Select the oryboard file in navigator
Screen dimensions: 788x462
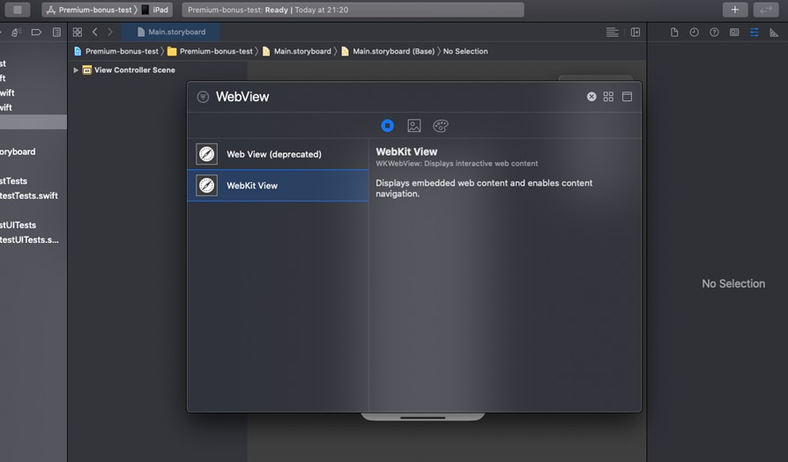click(19, 151)
